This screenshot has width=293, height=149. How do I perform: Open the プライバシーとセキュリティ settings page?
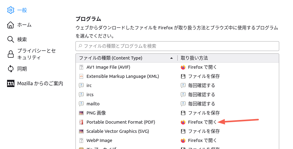37,54
